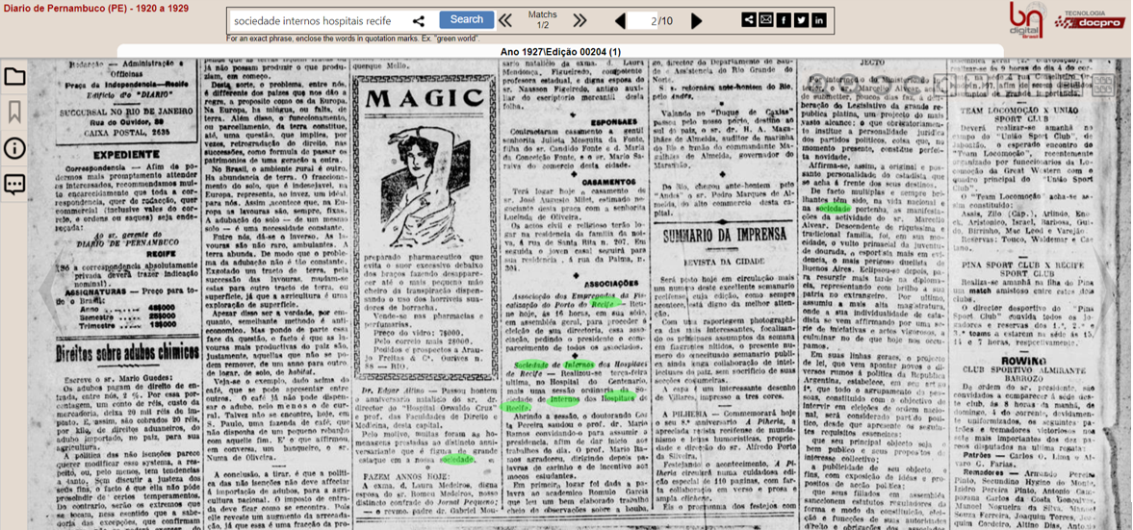Screen dimensions: 1133x530
Task: Jump to previous match with double-left chevron
Action: (505, 20)
